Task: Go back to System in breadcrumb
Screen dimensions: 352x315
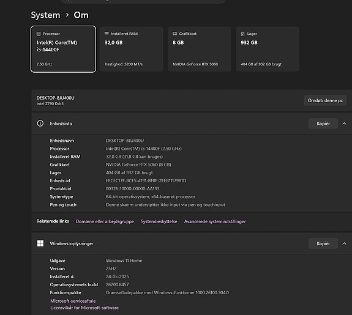Action: (x=45, y=15)
